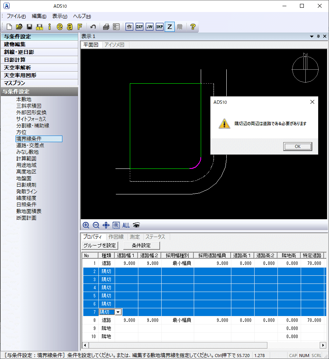Pin the 表示 1 panel
Screen dimensions: 329x359
[x=318, y=36]
